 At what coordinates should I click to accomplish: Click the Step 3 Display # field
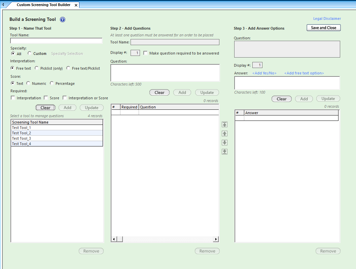point(257,65)
